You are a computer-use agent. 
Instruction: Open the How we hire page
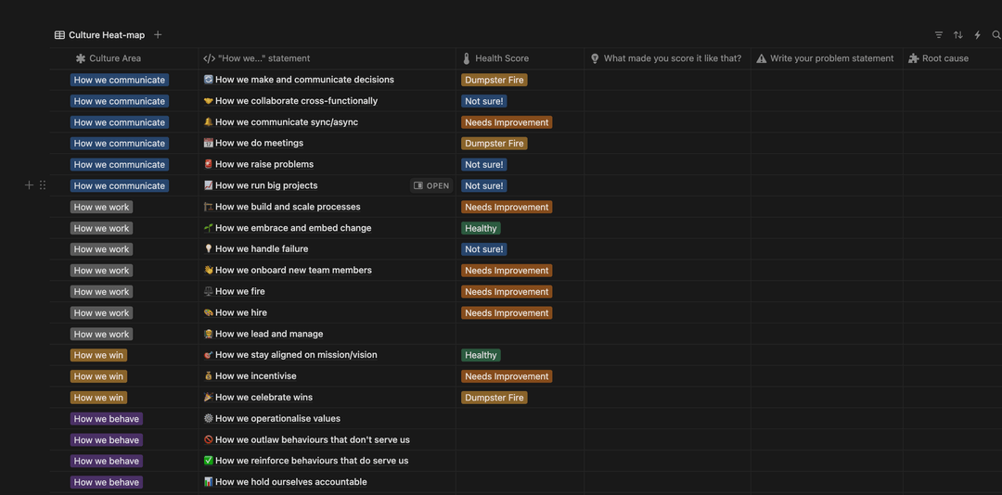pos(240,313)
